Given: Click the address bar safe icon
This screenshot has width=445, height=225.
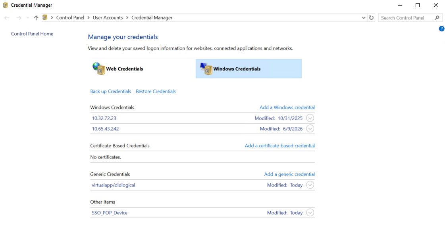Looking at the screenshot, I should (45, 17).
